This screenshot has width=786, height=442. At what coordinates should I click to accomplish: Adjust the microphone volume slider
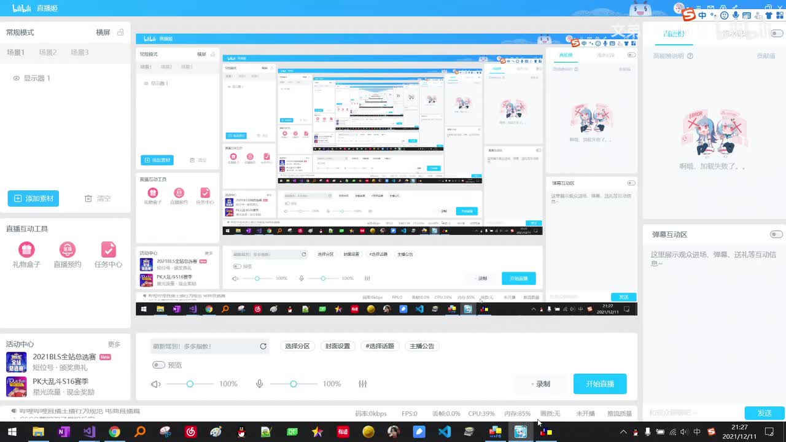294,384
